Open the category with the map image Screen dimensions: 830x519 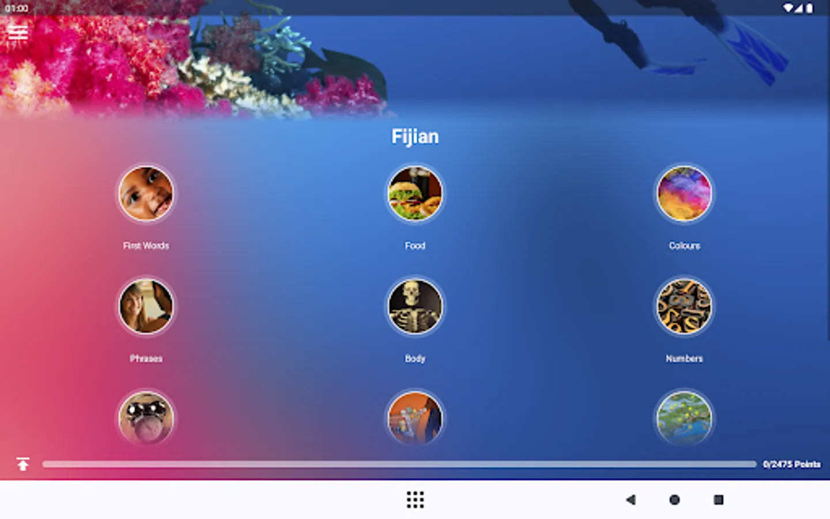point(684,419)
